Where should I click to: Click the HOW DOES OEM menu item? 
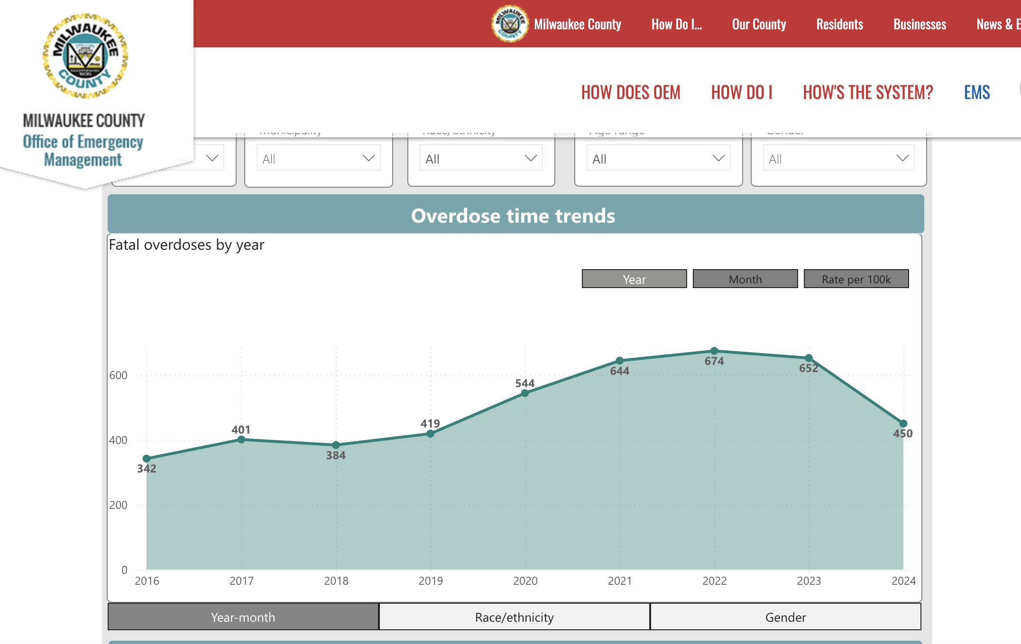pyautogui.click(x=631, y=92)
